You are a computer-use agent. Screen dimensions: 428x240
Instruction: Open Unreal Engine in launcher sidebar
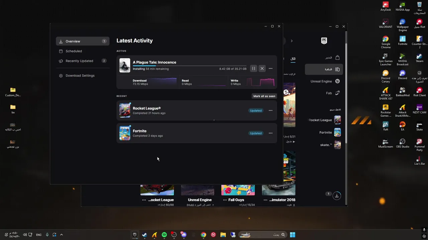click(x=325, y=81)
